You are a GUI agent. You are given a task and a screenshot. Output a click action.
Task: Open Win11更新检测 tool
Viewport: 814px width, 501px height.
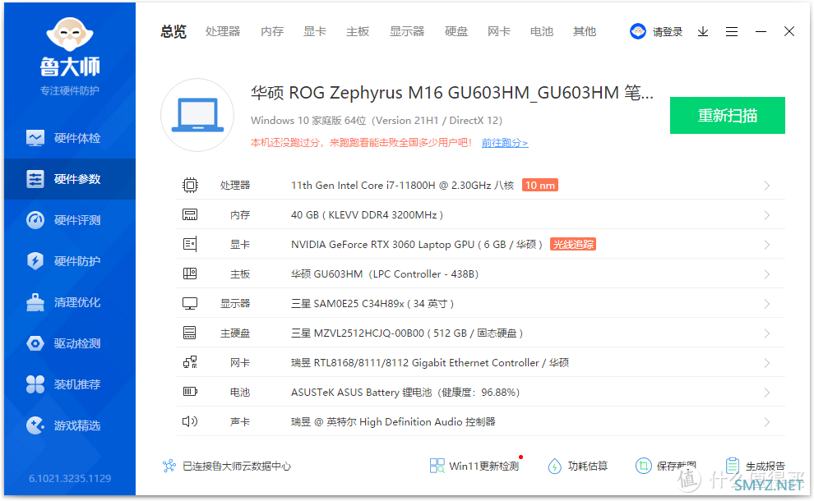(x=474, y=466)
